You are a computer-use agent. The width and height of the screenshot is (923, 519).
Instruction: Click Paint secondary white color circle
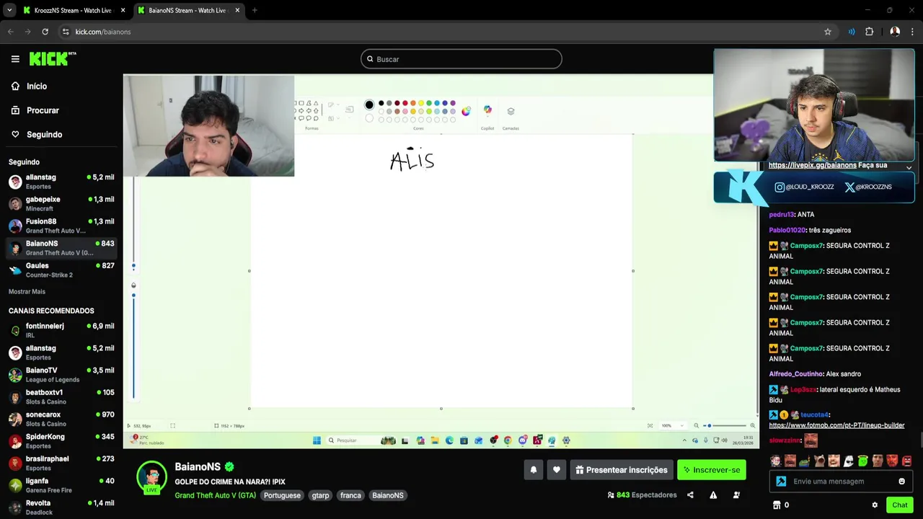click(369, 118)
